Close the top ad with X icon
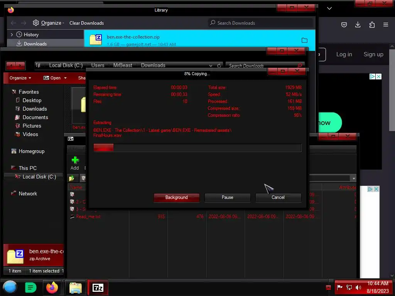This screenshot has height=296, width=395. click(378, 77)
